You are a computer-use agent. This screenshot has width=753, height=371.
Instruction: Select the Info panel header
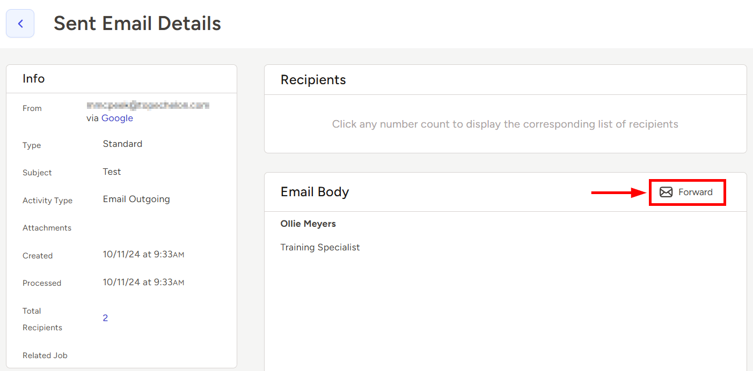(34, 79)
